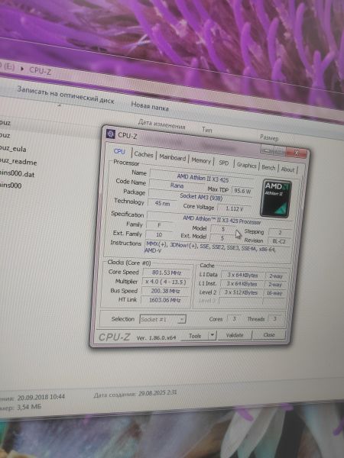Click the CPU-Z title bar icon

111,134
